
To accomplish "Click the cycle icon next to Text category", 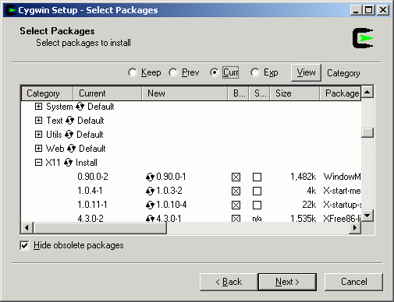I will [x=70, y=121].
